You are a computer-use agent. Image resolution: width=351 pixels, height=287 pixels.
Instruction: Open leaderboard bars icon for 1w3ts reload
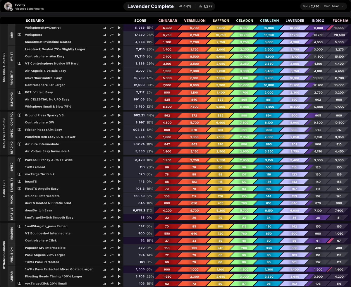[x=104, y=167]
